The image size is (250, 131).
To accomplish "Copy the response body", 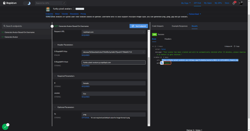I will (237, 46).
